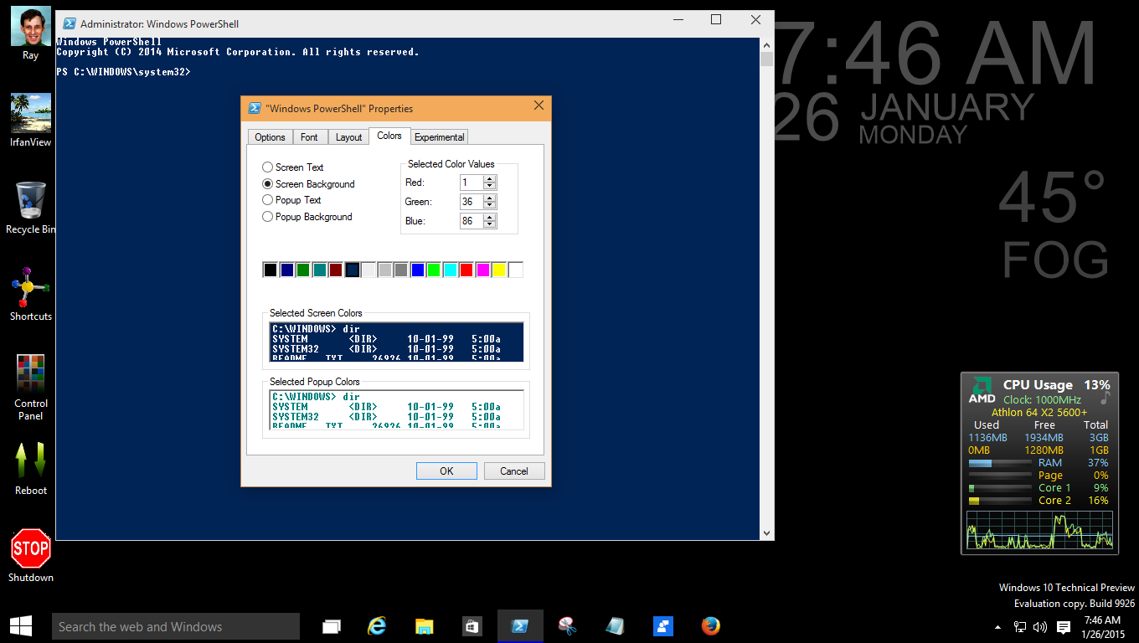The width and height of the screenshot is (1139, 643).
Task: Select the Reboot desktop icon
Action: (30, 468)
